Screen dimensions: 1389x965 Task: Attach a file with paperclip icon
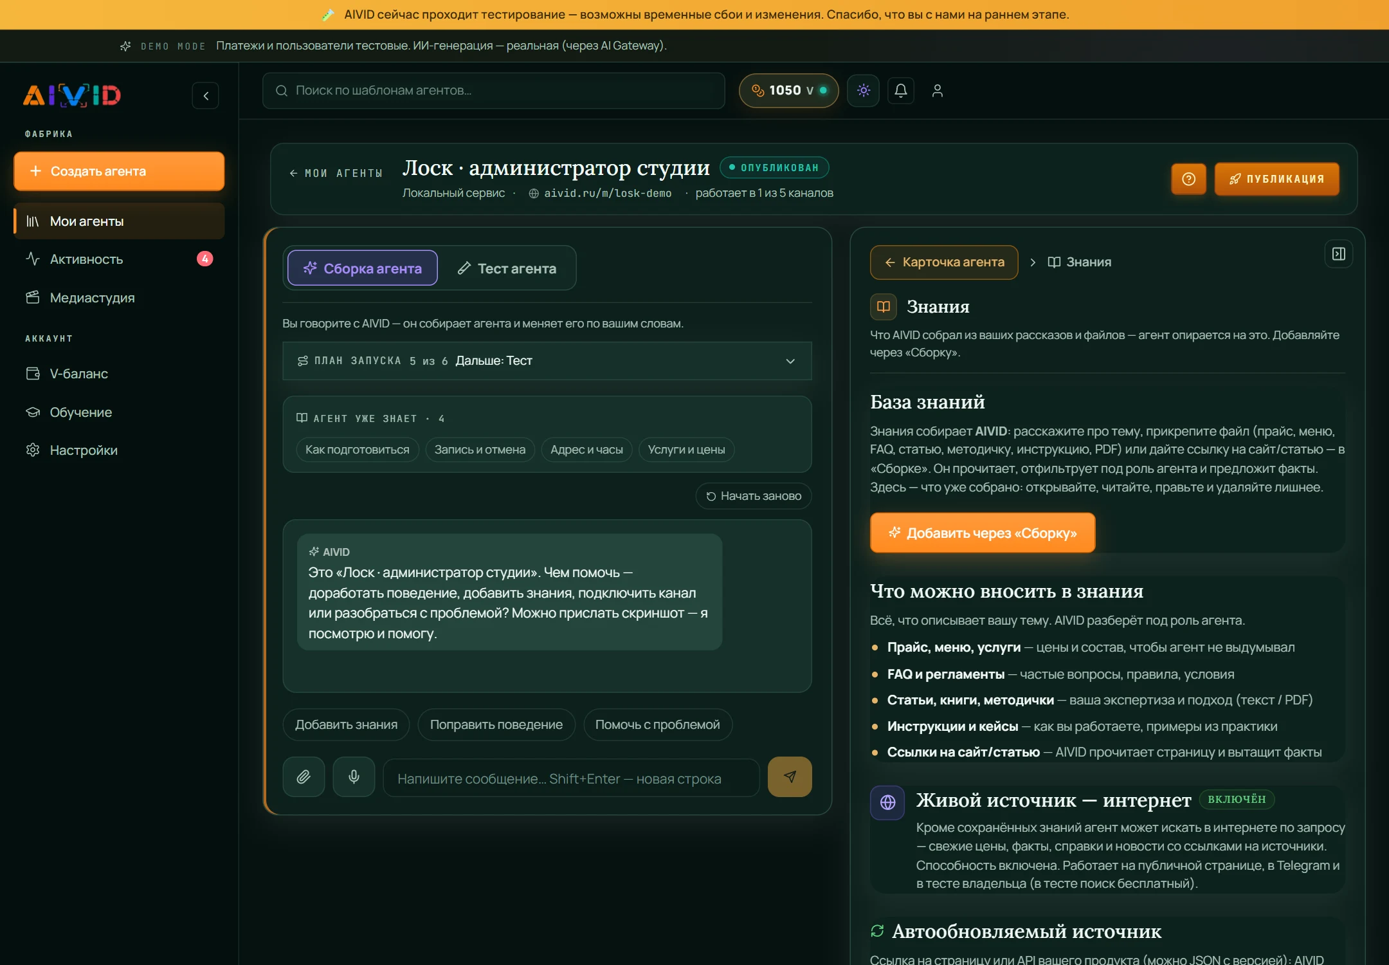(x=304, y=777)
